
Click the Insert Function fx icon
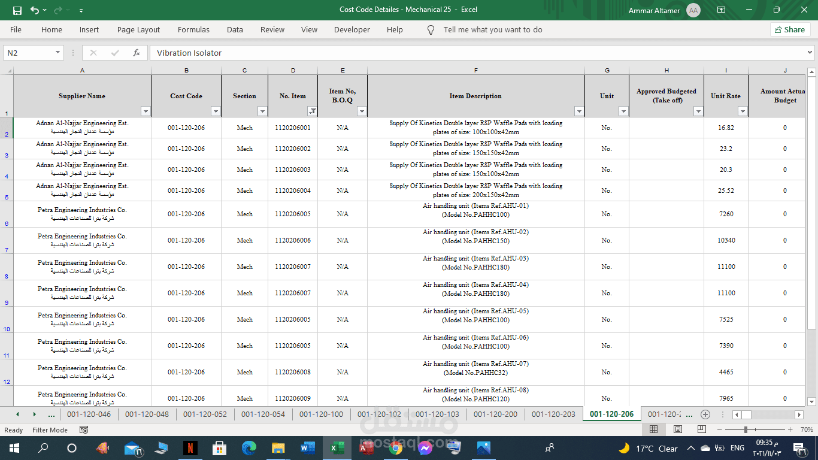(x=137, y=53)
